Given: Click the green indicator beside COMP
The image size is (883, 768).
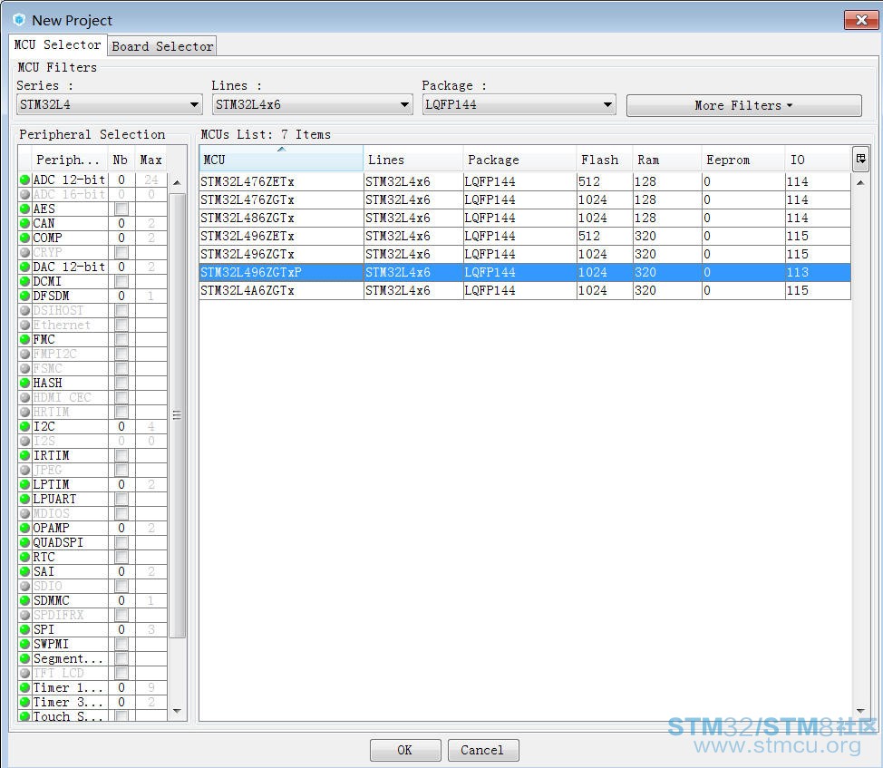Looking at the screenshot, I should click(x=24, y=238).
